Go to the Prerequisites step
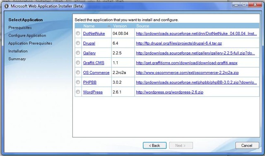 [20, 28]
